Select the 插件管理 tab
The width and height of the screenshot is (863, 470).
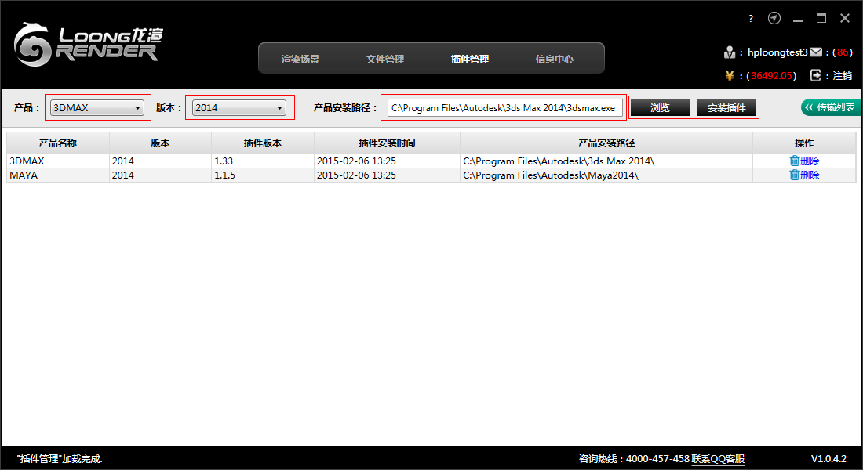pos(470,59)
